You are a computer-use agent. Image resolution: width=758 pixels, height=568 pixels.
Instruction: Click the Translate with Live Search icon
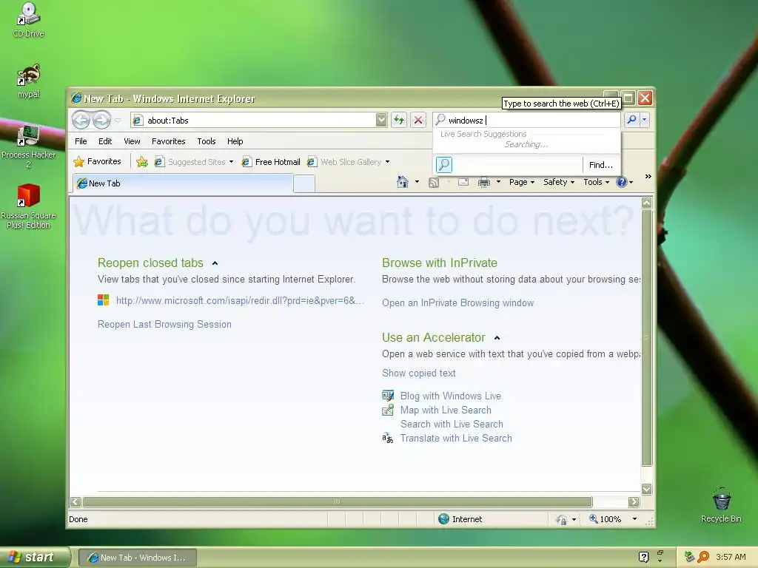pyautogui.click(x=388, y=438)
